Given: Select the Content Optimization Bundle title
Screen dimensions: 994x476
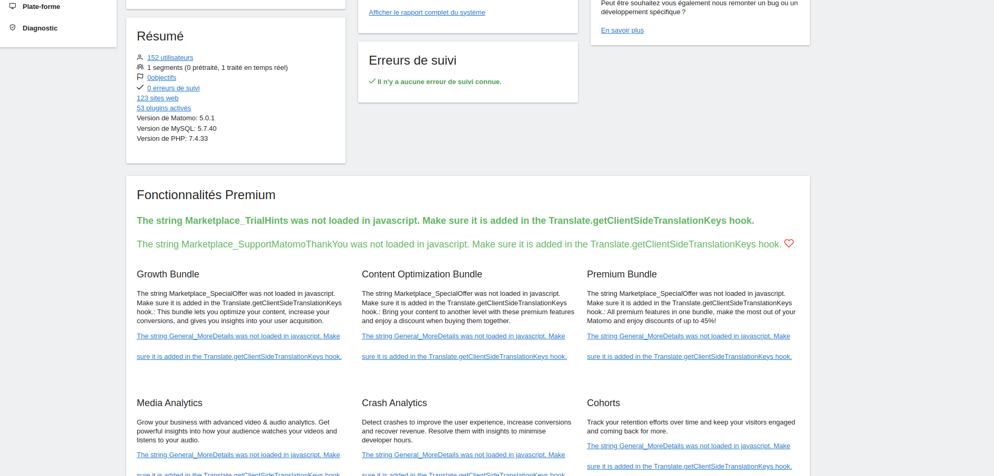Looking at the screenshot, I should click(422, 274).
